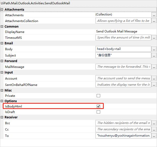Open ellipsis editor for AttachmentsCollection
Screen dimensions: 157x147
[x=154, y=21]
